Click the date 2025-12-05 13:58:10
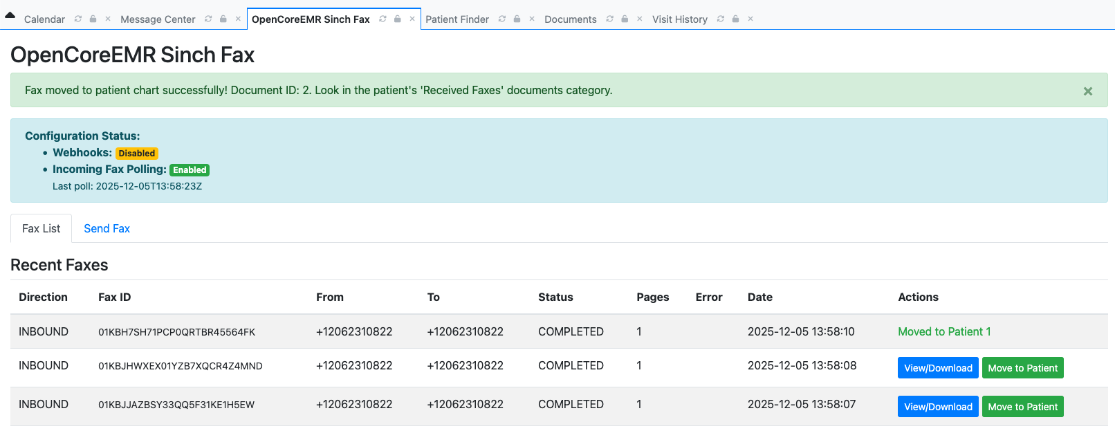 [x=801, y=331]
